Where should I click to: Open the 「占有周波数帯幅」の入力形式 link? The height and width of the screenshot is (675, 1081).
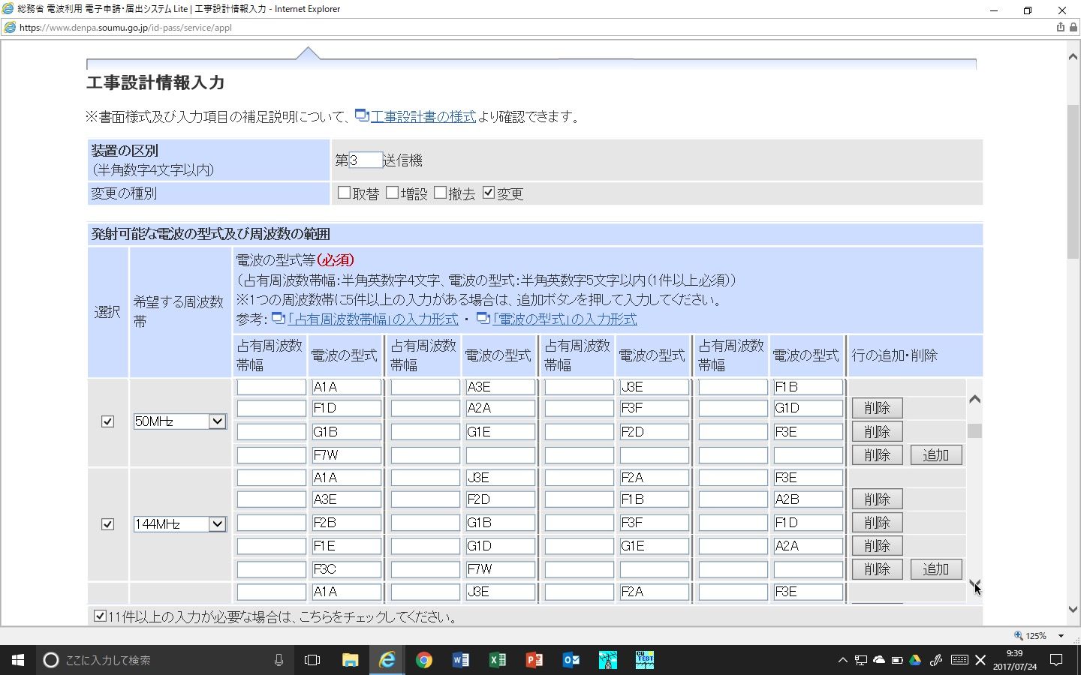coord(372,319)
